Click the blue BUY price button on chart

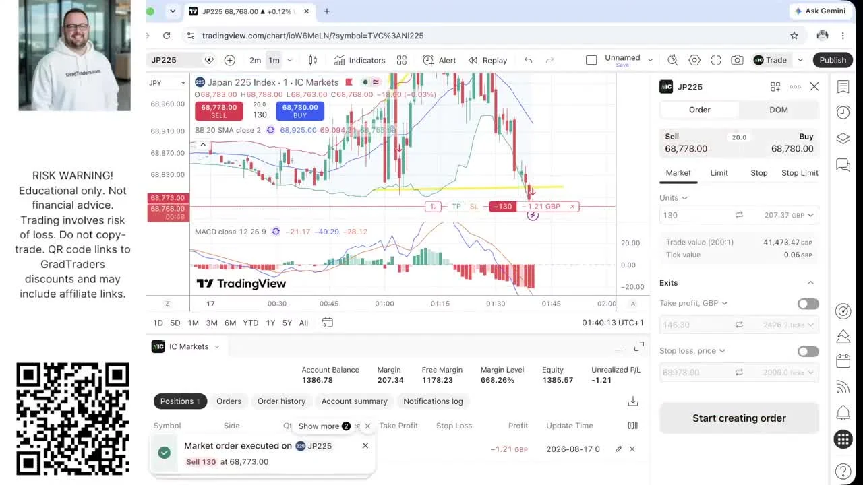point(299,111)
